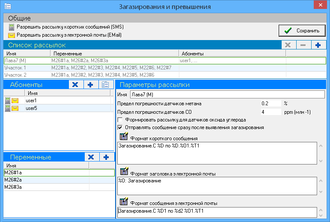Select variable M26#2a
Viewport: 330px width, 222px height.
[59, 180]
